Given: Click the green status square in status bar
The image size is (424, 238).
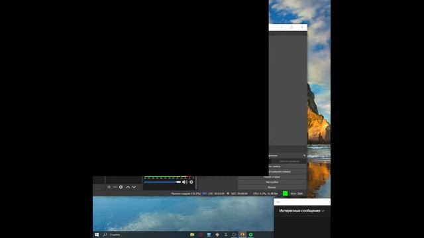Looking at the screenshot, I should point(285,194).
